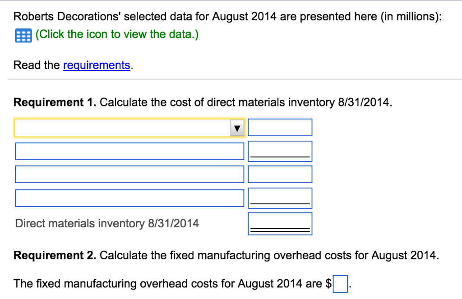Click the double-underlined Direct materials inventory answer box

(280, 223)
